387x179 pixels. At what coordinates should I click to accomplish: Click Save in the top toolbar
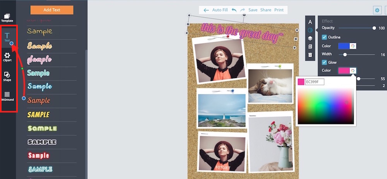(x=253, y=10)
